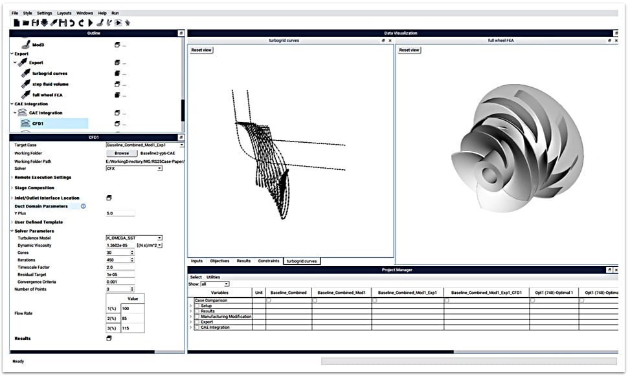Check Case Comparison box for Baseline_Combined
The image size is (630, 376).
pos(269,300)
